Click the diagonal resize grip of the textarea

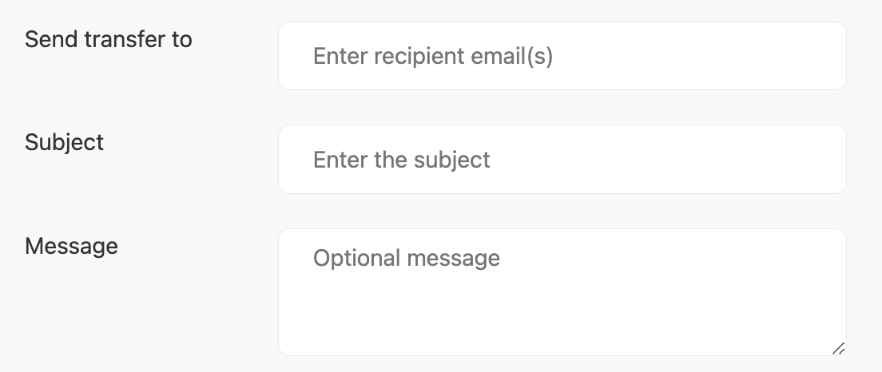pyautogui.click(x=838, y=348)
